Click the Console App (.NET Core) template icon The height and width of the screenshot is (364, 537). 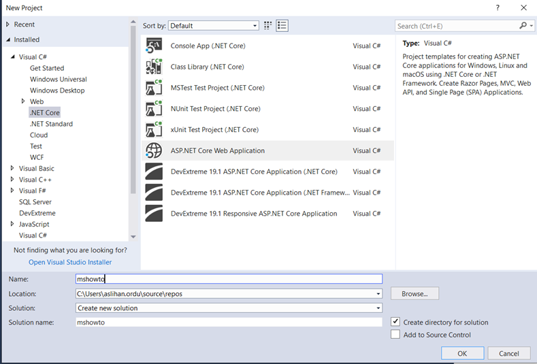click(x=154, y=46)
